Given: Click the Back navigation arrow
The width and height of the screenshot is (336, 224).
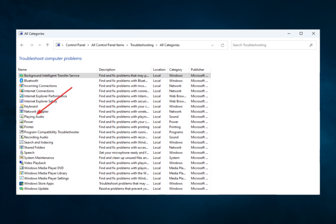Looking at the screenshot, I should pos(22,45).
